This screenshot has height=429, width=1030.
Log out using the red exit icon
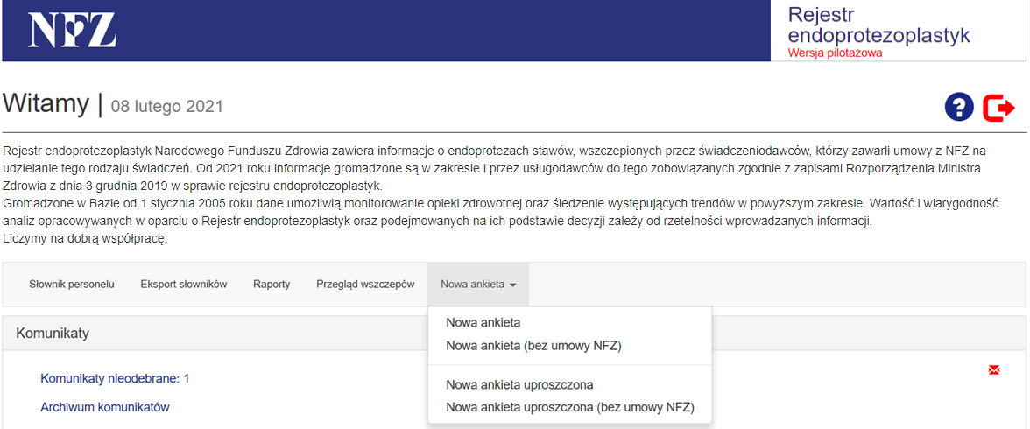point(998,107)
